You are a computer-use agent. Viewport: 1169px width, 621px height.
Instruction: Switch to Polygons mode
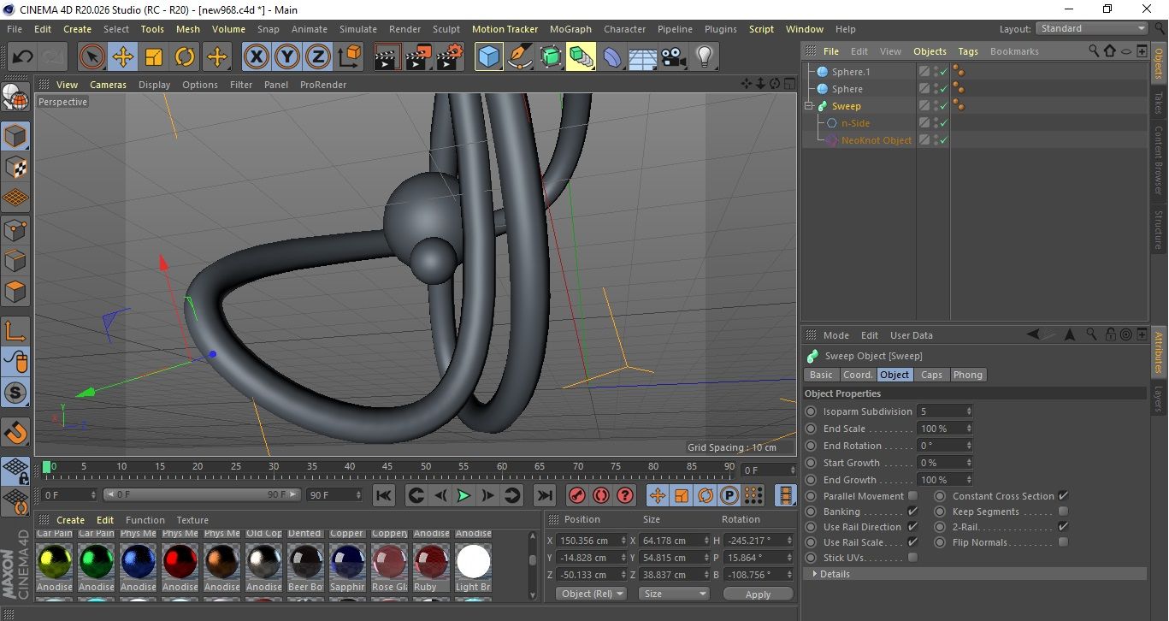coord(16,292)
